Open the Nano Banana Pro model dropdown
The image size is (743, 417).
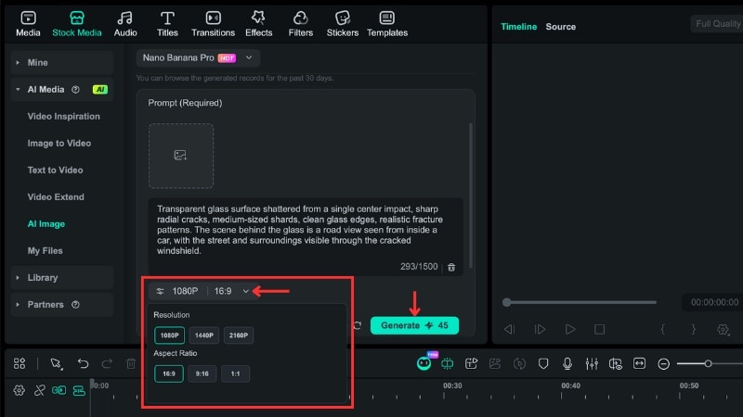pyautogui.click(x=198, y=57)
